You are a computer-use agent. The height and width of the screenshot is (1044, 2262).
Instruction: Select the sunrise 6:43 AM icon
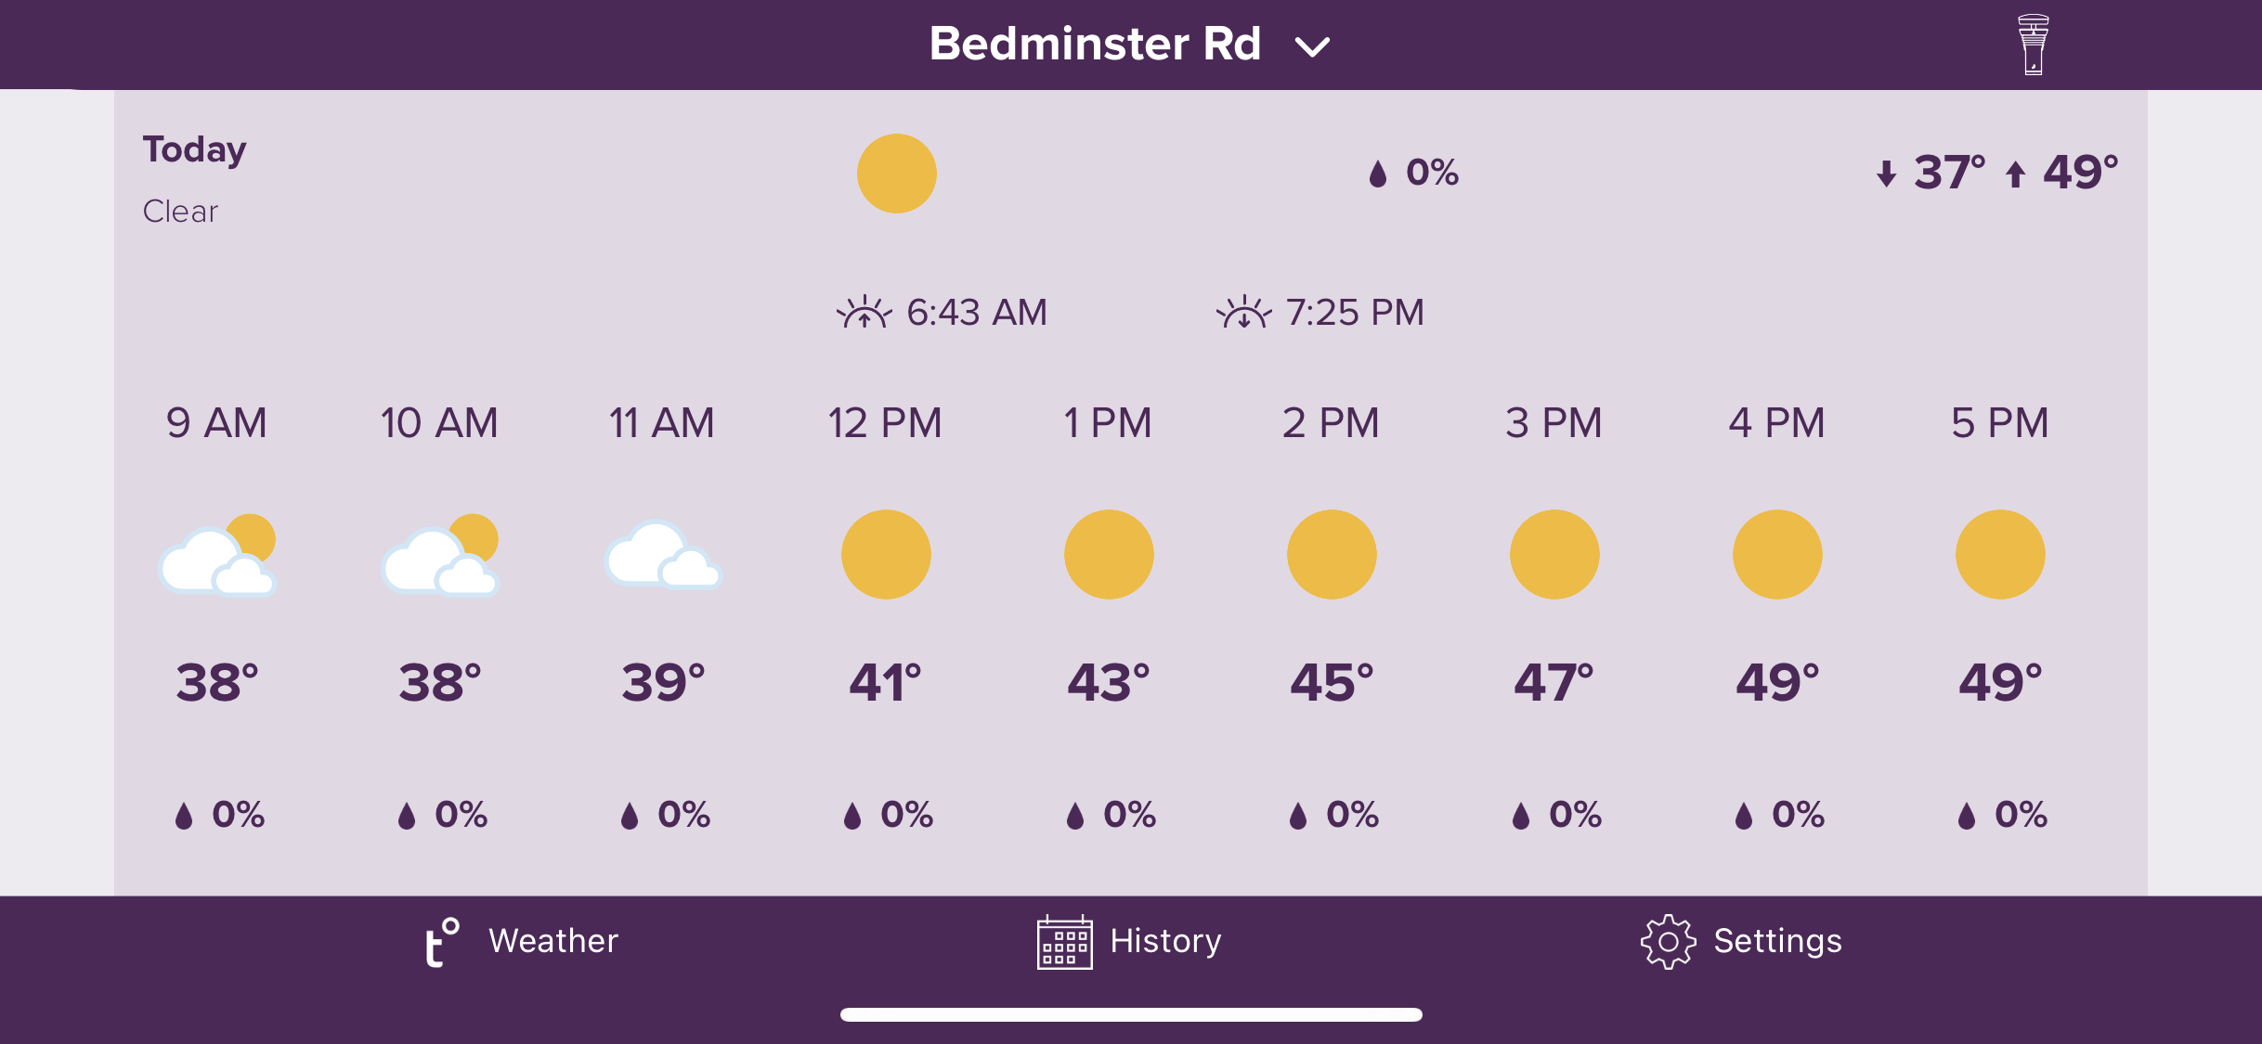point(864,313)
